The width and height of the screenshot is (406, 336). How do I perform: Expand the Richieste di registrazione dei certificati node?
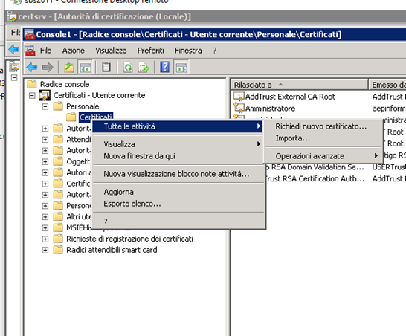click(x=45, y=239)
